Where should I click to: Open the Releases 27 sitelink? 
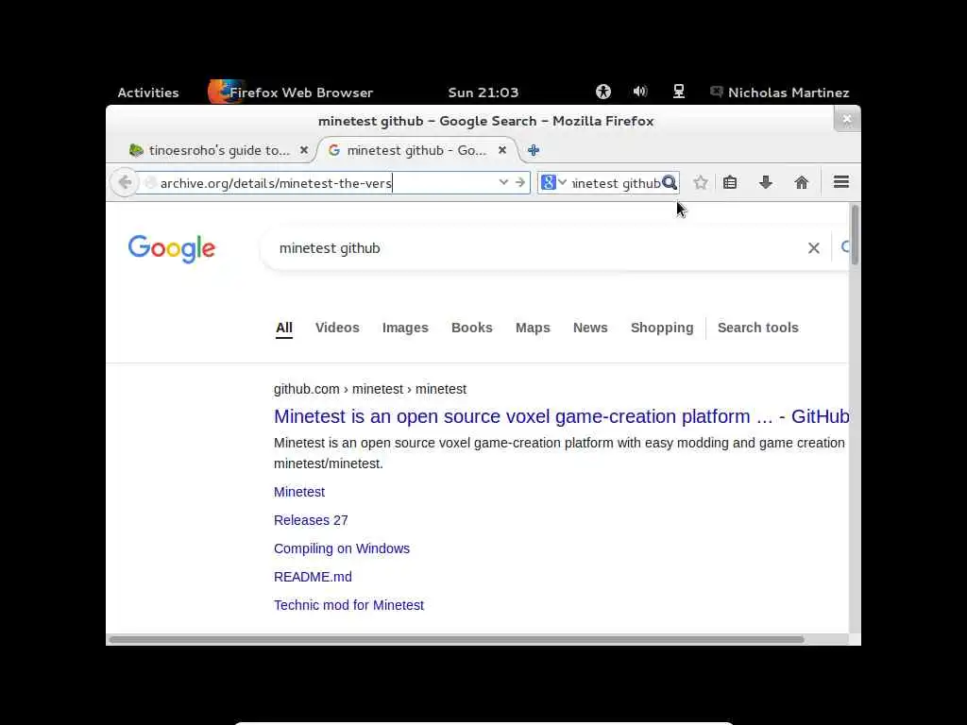[311, 520]
